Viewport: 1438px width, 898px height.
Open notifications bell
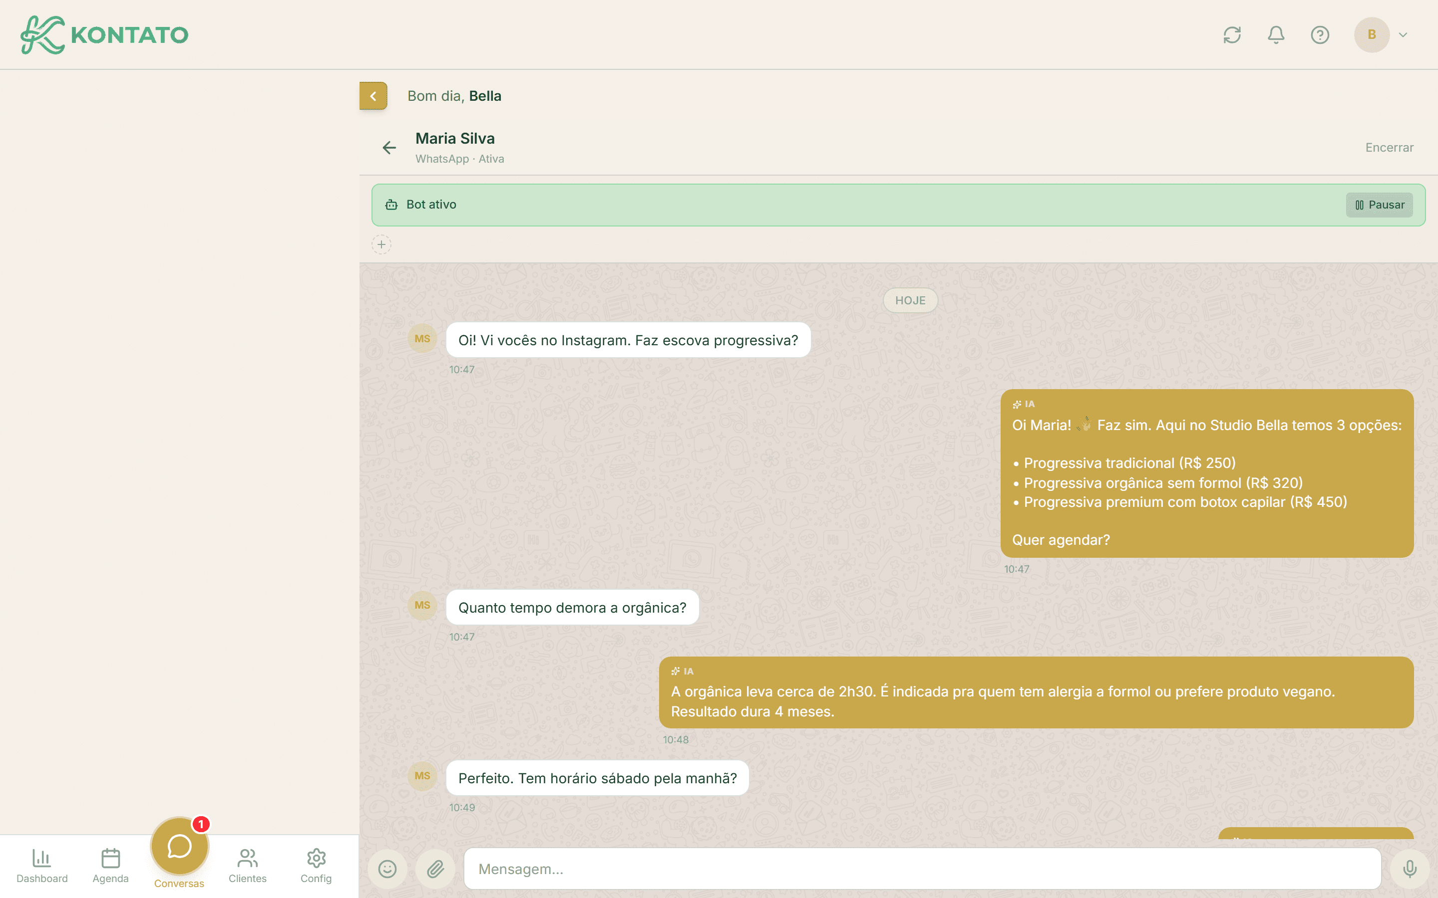pos(1276,35)
